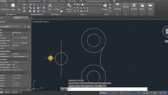Insert a Table from the annotation panel
This screenshot has height=95, width=168.
pos(61,11)
